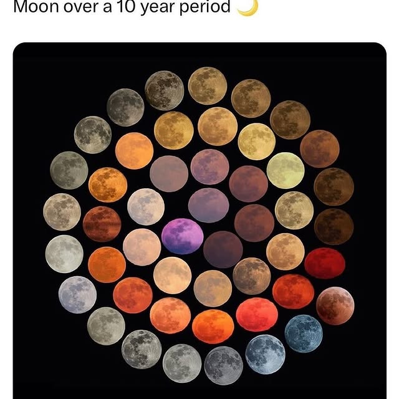This screenshot has width=399, height=399.
Task: Click the topmost golden-tan moon in the collage
Action: [208, 86]
